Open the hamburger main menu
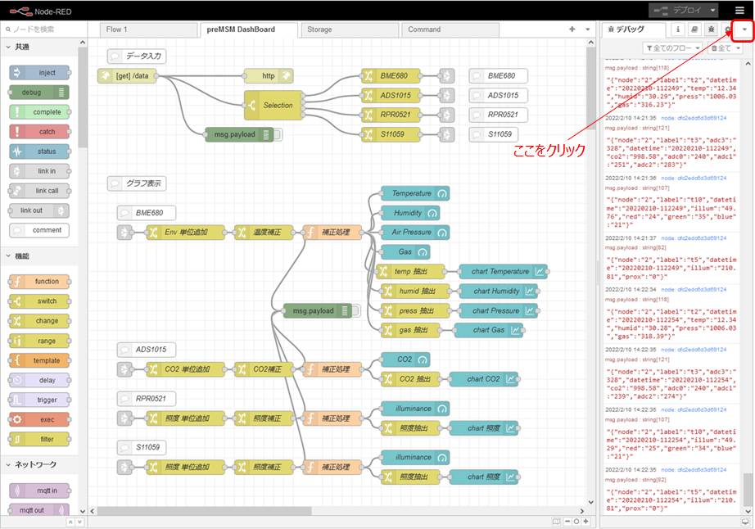The width and height of the screenshot is (755, 529). coord(739,10)
